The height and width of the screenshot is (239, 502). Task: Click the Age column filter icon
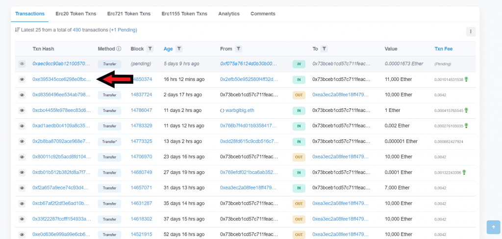coord(179,49)
